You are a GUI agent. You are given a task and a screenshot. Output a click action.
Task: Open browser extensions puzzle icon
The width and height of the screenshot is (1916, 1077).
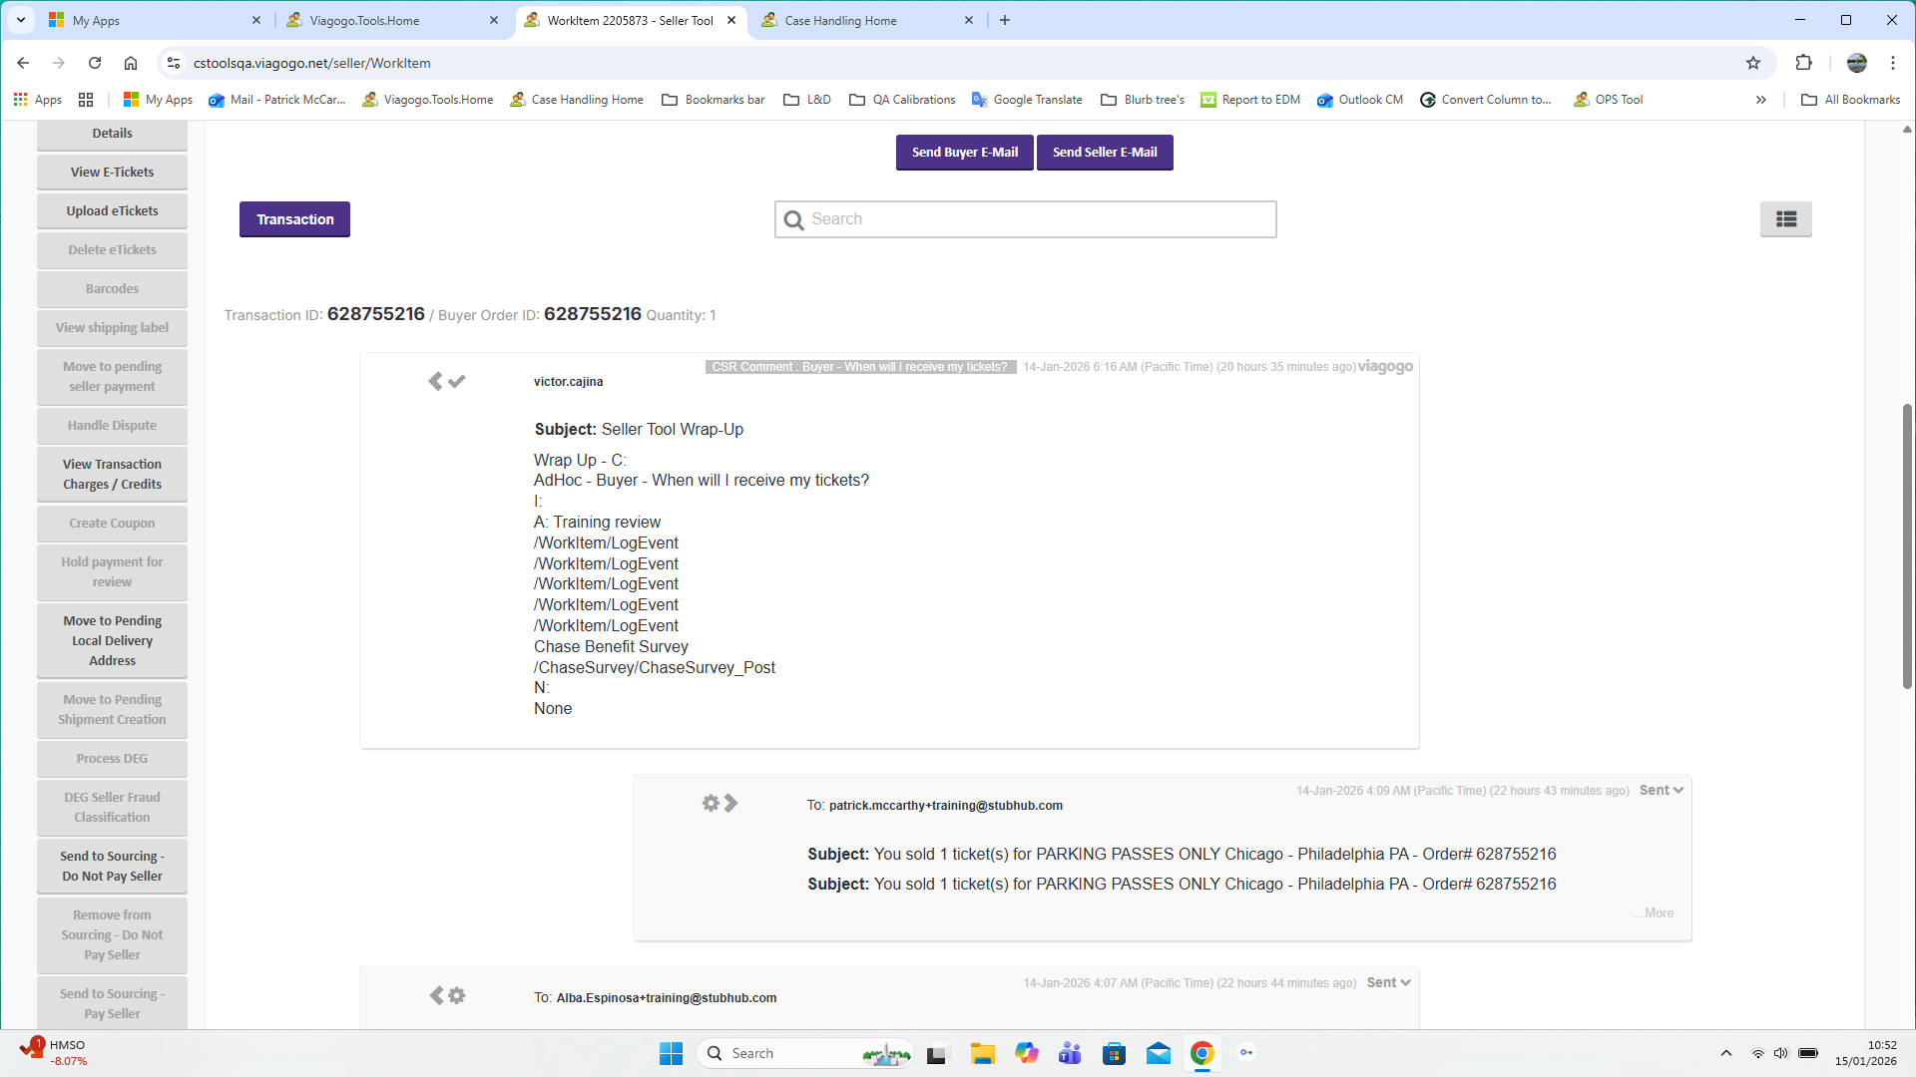1803,63
